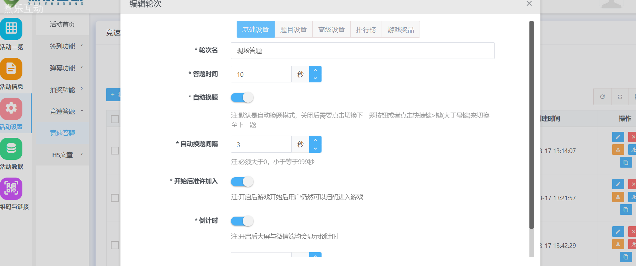Click the 操作 column header
This screenshot has width=636, height=266.
pyautogui.click(x=625, y=119)
